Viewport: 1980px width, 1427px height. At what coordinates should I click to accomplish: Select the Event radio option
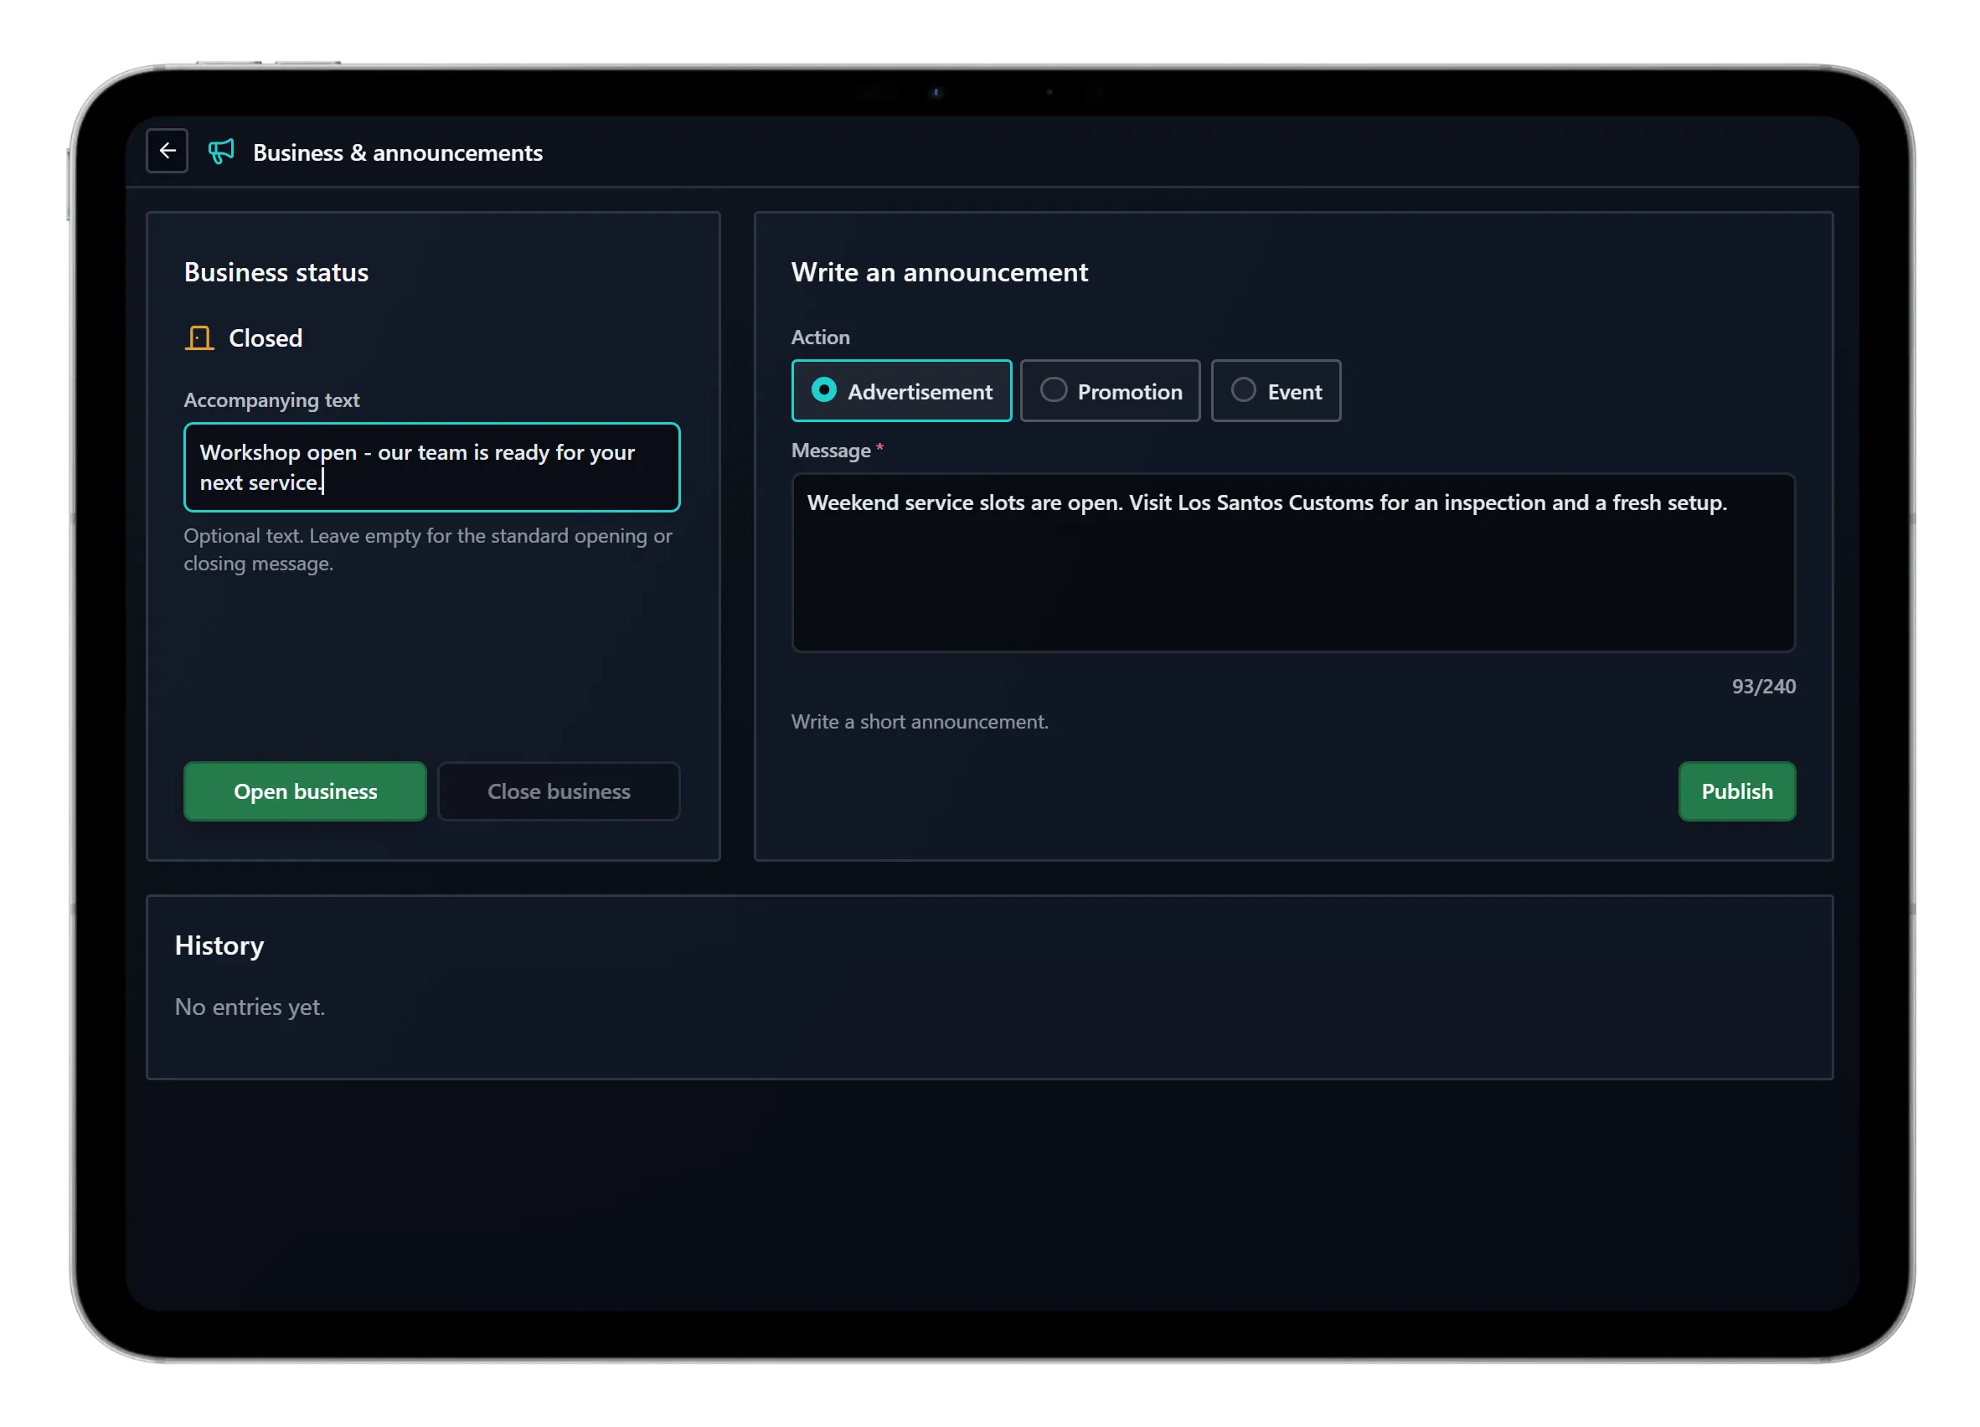coord(1276,391)
